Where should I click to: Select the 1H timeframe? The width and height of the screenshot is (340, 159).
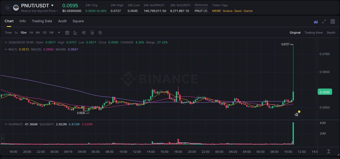[x=32, y=33]
